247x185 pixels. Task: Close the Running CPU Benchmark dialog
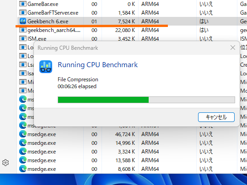233,48
